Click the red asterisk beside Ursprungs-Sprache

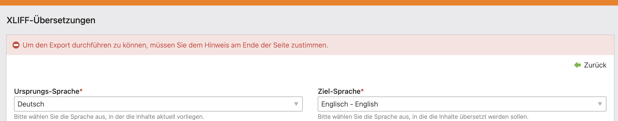81,91
